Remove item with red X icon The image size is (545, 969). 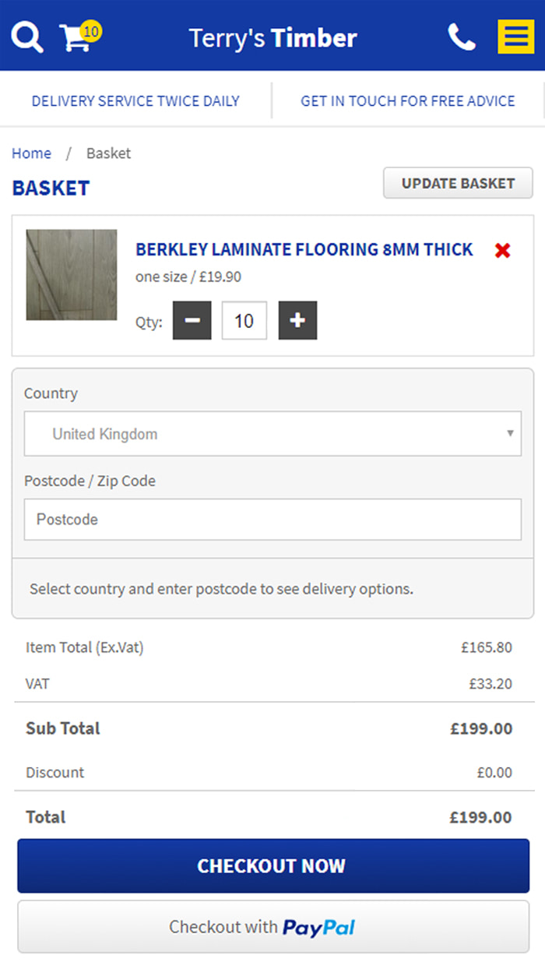(503, 251)
